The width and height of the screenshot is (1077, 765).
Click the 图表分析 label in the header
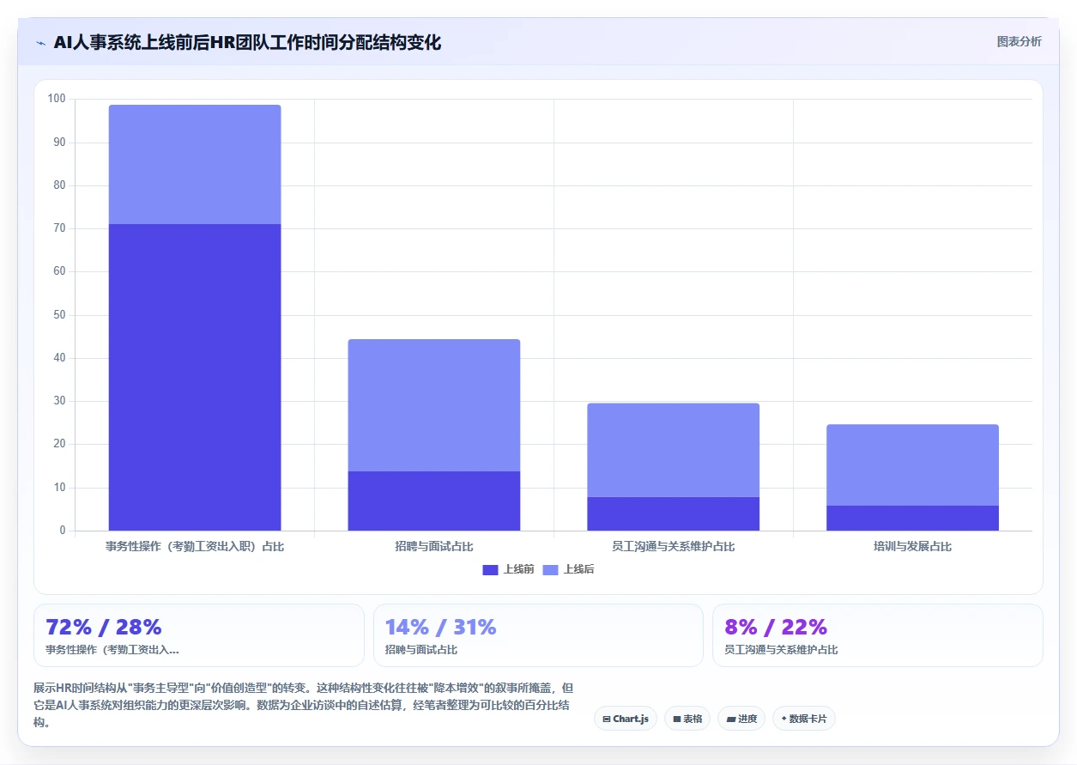tap(1019, 41)
